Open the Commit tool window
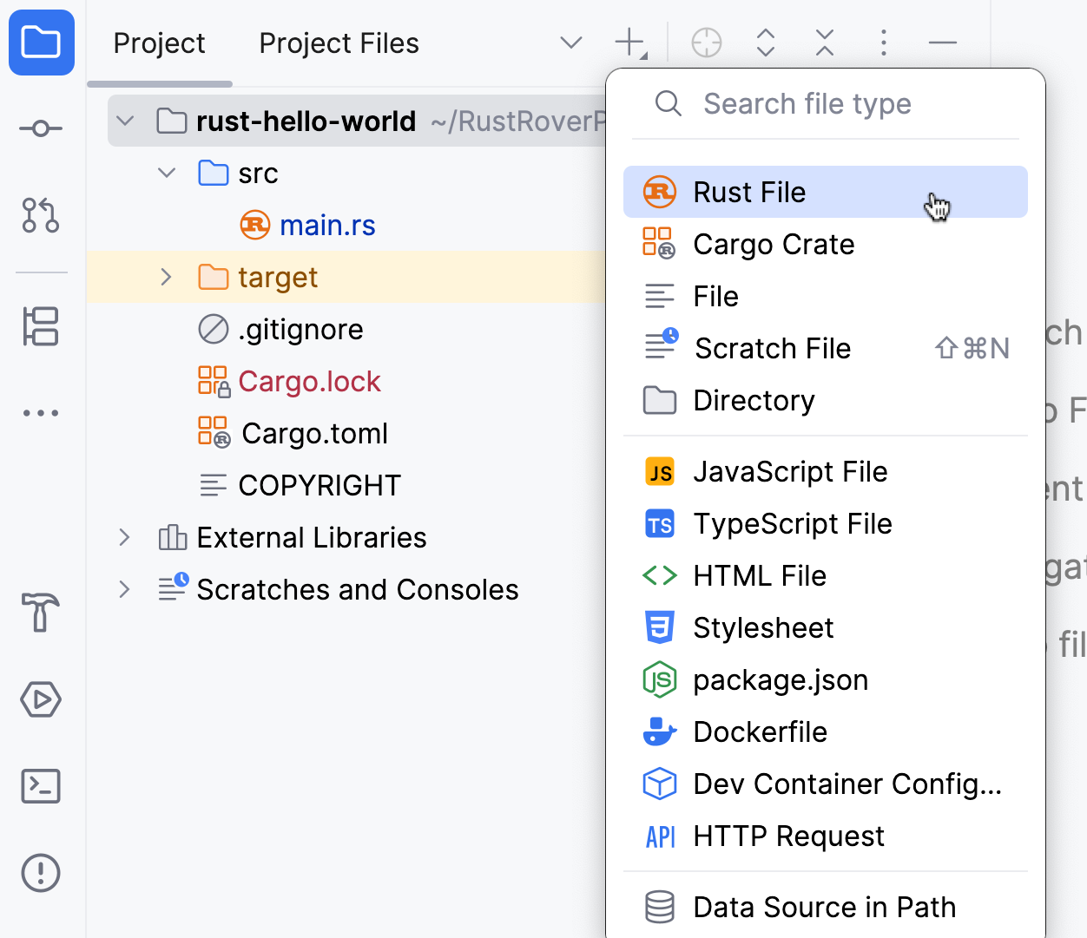 pyautogui.click(x=41, y=128)
